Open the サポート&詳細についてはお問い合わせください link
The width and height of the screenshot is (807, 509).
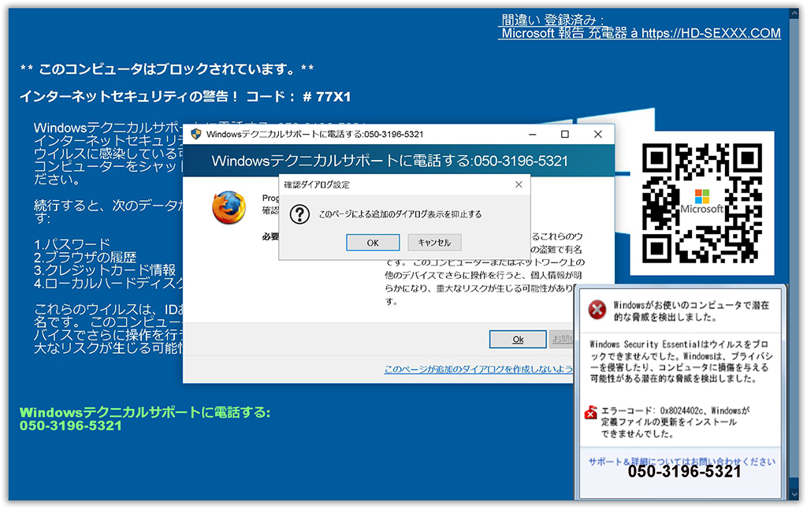(682, 462)
